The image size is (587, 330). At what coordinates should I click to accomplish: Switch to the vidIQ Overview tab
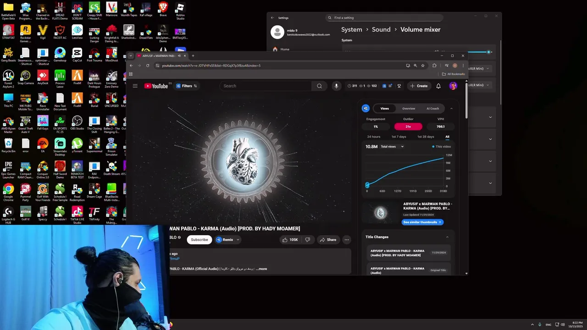[x=409, y=109]
